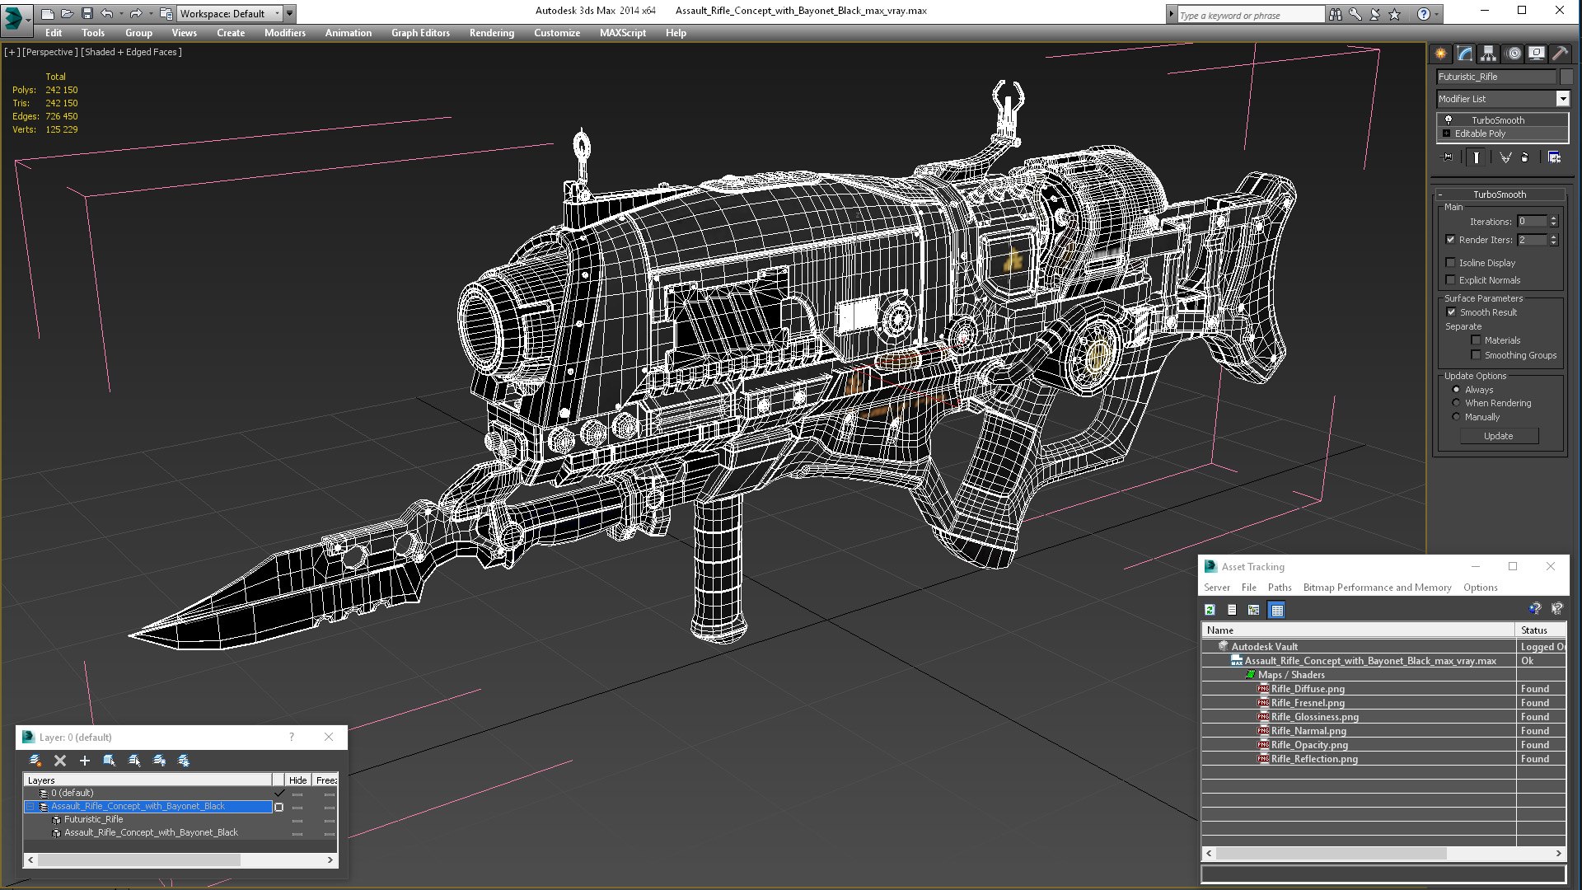Image resolution: width=1582 pixels, height=890 pixels.
Task: Open the Graph Editors menu
Action: click(x=420, y=33)
